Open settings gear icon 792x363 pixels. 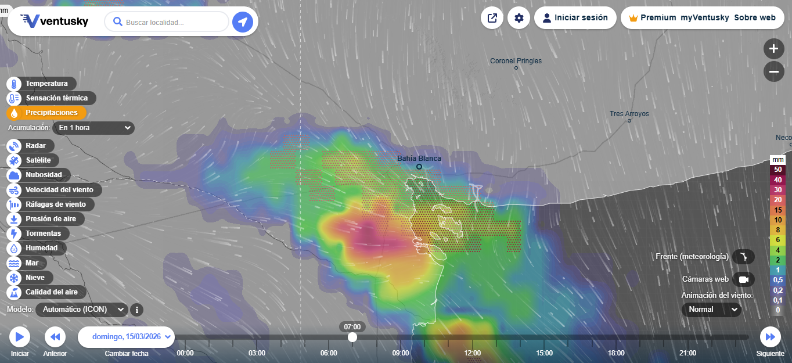click(519, 18)
